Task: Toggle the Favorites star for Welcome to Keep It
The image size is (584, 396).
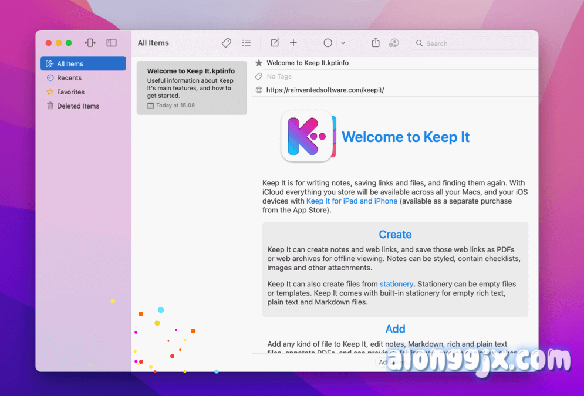Action: [258, 63]
